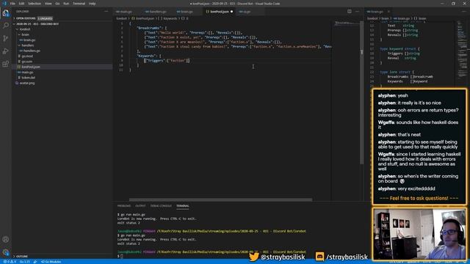Click the errors and warnings status bar indicator
Screen dimensions: 470x264
tap(10, 262)
